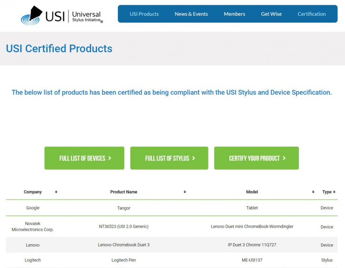The width and height of the screenshot is (345, 268).
Task: Click the Type column header
Action: click(x=327, y=192)
